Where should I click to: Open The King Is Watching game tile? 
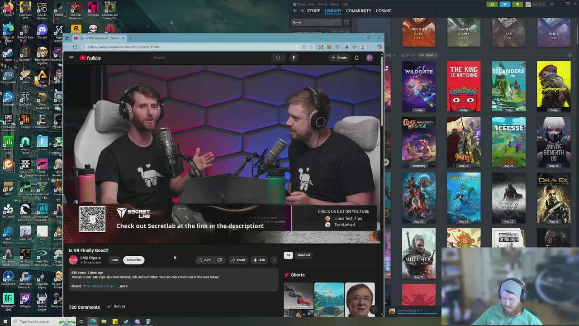(464, 86)
